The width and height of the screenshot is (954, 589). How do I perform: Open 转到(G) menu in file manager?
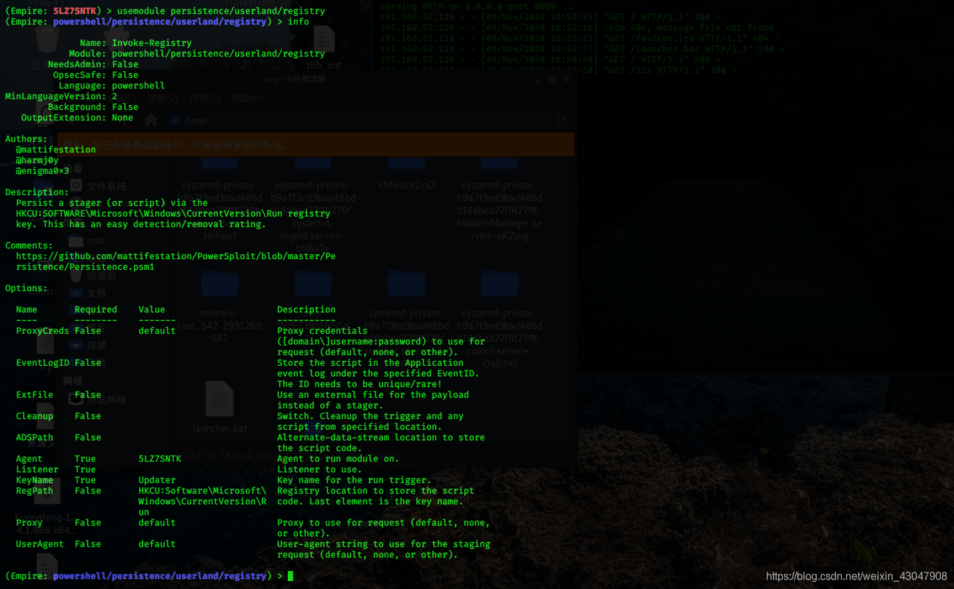(x=205, y=98)
